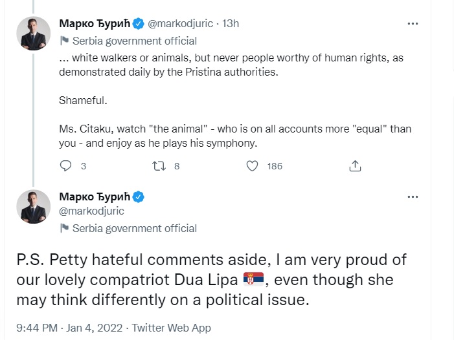Image resolution: width=454 pixels, height=340 pixels.
Task: Click the retweet icon showing 8
Action: click(159, 166)
